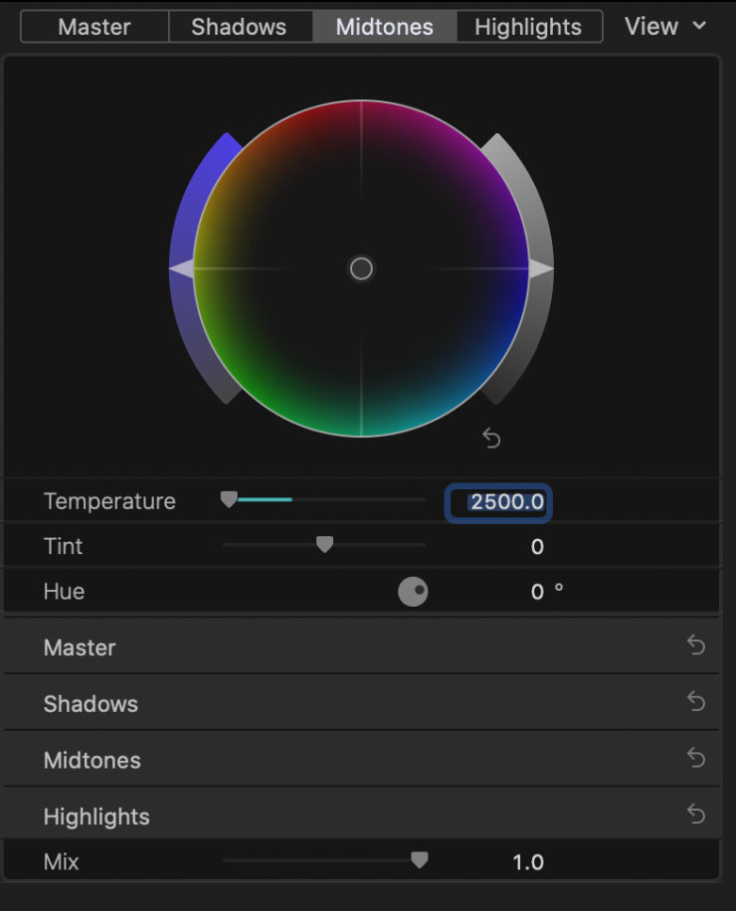The width and height of the screenshot is (736, 911).
Task: Click the Hue rotation dial
Action: coord(413,592)
